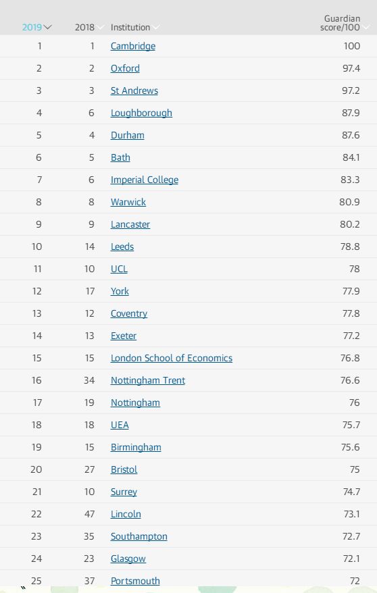The width and height of the screenshot is (377, 593).
Task: Click the Glasgow link
Action: tap(128, 559)
